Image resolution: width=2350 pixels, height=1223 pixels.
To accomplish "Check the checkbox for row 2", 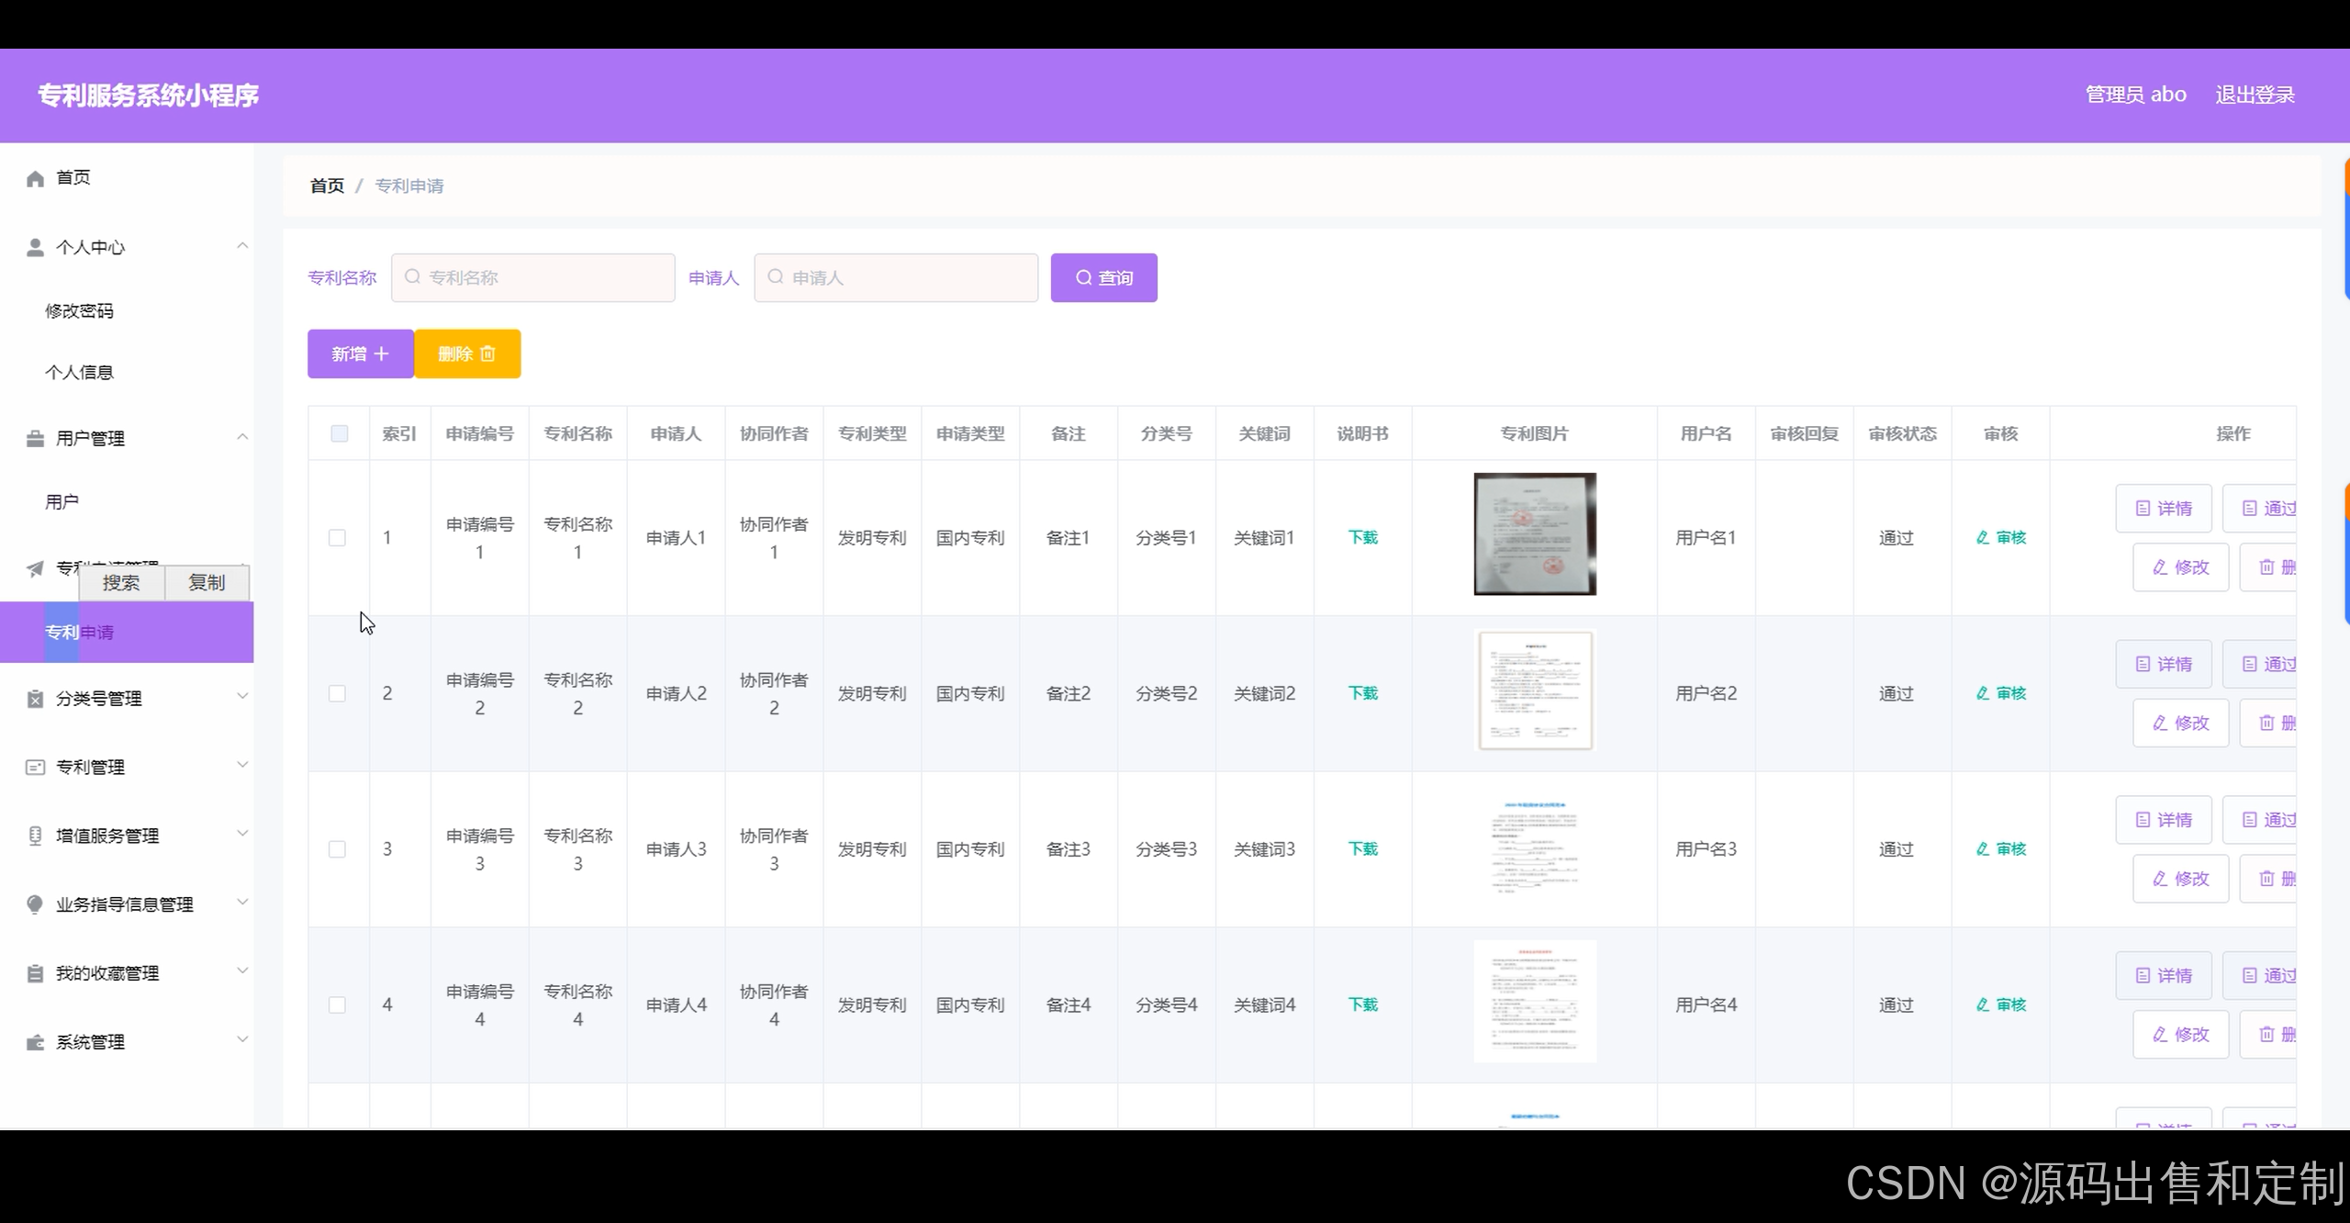I will click(x=338, y=693).
